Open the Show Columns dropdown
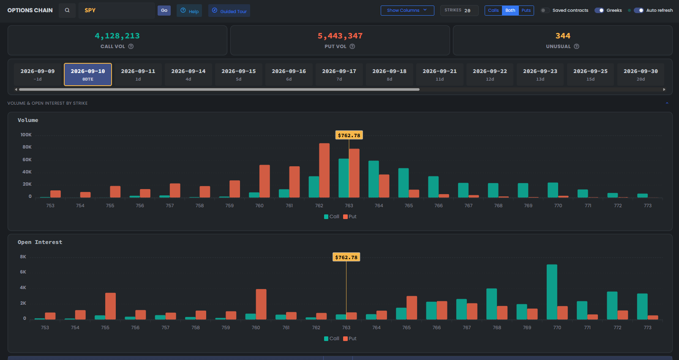This screenshot has width=679, height=360. 407,11
